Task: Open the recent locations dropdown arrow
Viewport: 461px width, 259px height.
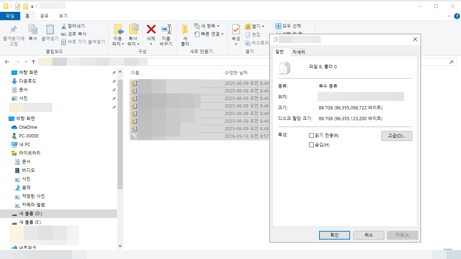Action: (x=26, y=62)
